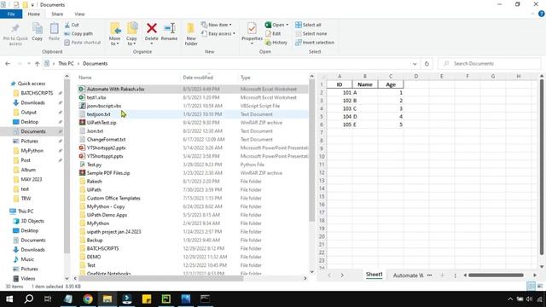
Task: Open the Copy to dropdown
Action: (131, 34)
